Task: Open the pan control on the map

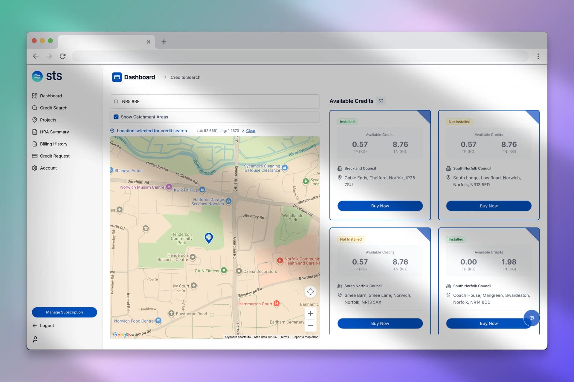Action: 311,292
